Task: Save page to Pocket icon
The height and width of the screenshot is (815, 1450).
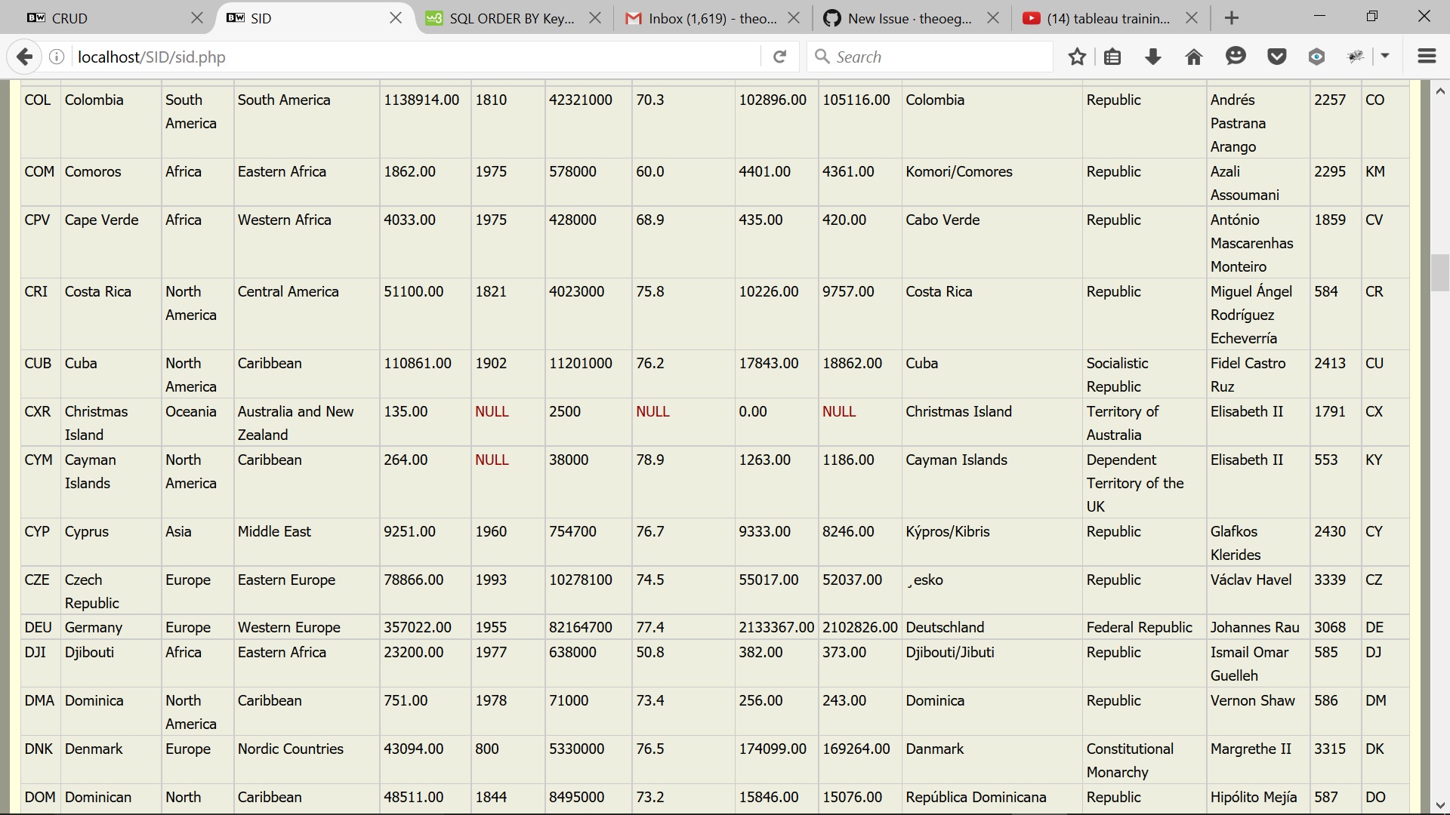Action: coord(1276,57)
